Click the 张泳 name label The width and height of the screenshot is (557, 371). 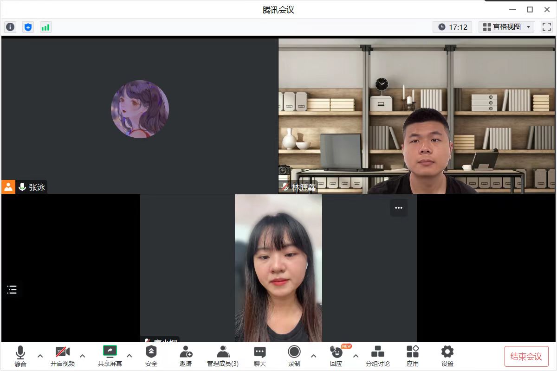click(37, 187)
